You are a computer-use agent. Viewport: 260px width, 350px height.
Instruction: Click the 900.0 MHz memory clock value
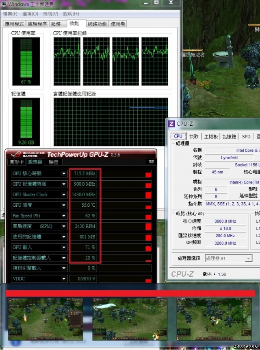pos(83,184)
